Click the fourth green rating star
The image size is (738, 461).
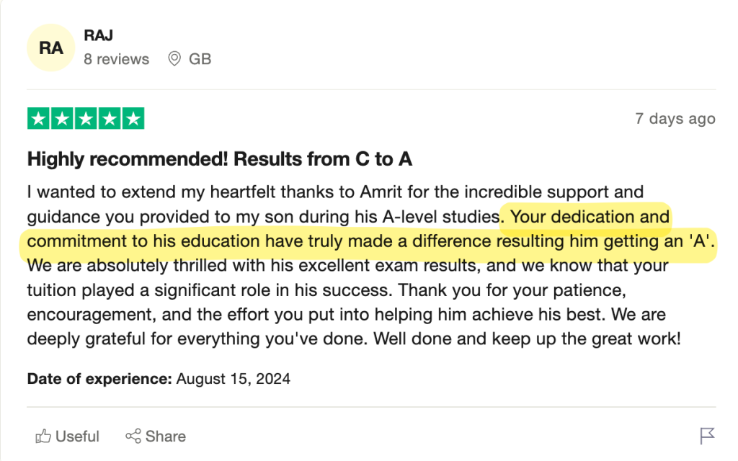110,119
